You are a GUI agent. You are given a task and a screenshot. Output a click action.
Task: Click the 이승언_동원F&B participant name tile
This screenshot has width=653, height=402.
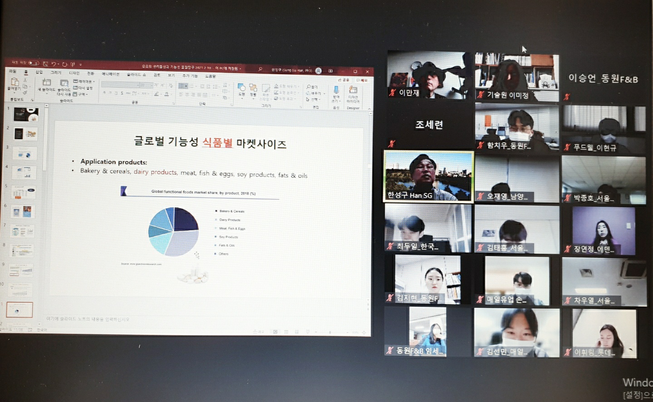click(x=603, y=78)
